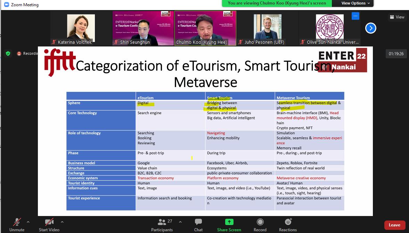
Task: Click 'Information cues' row label
Action: tap(83, 188)
